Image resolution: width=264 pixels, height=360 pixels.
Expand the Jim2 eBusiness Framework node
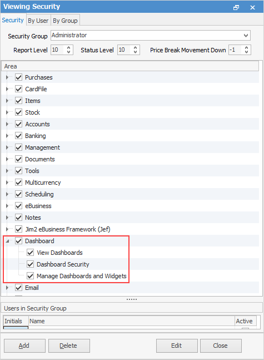click(x=7, y=229)
